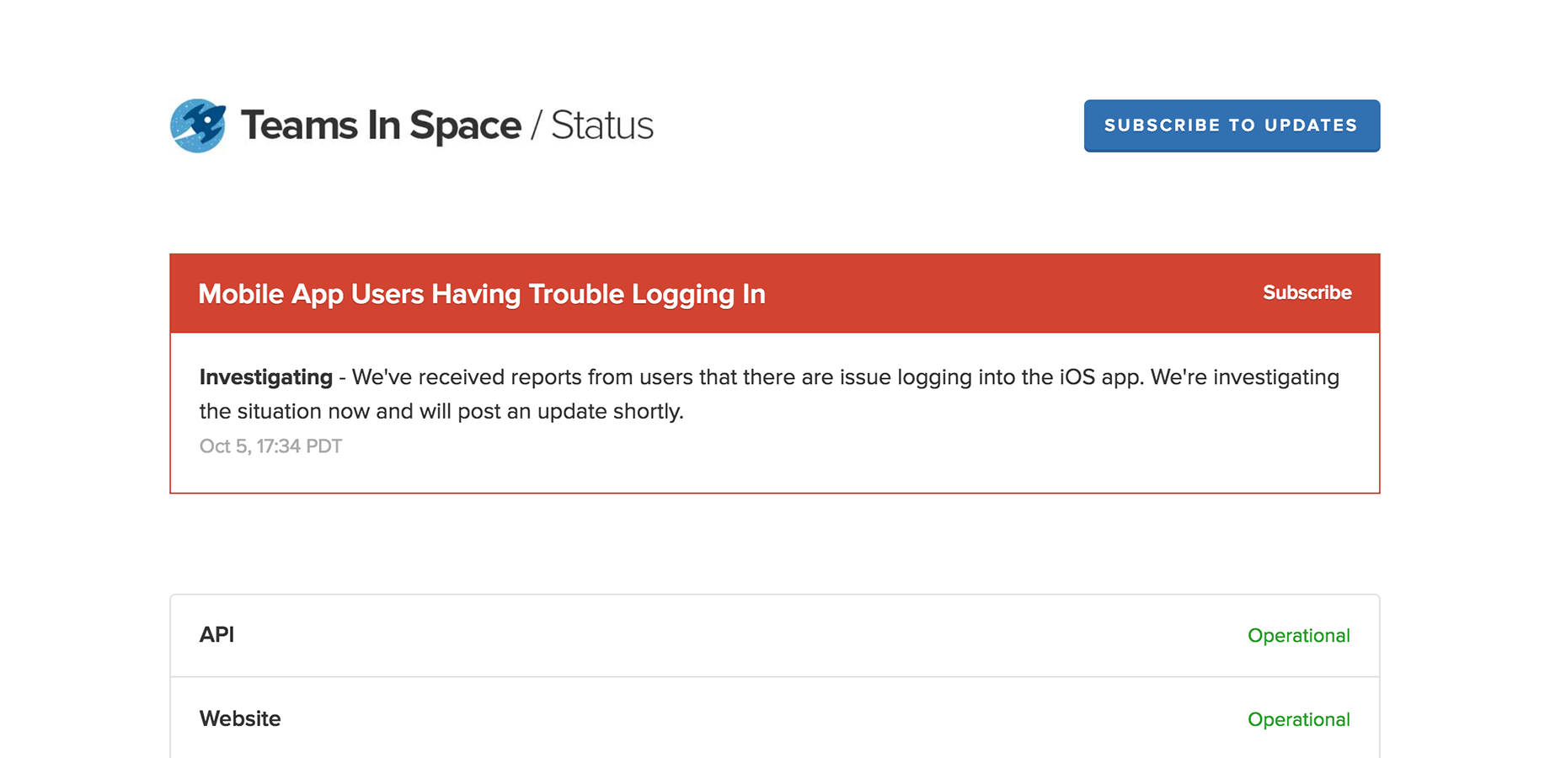The height and width of the screenshot is (758, 1550).
Task: Select the API component name
Action: click(x=216, y=635)
